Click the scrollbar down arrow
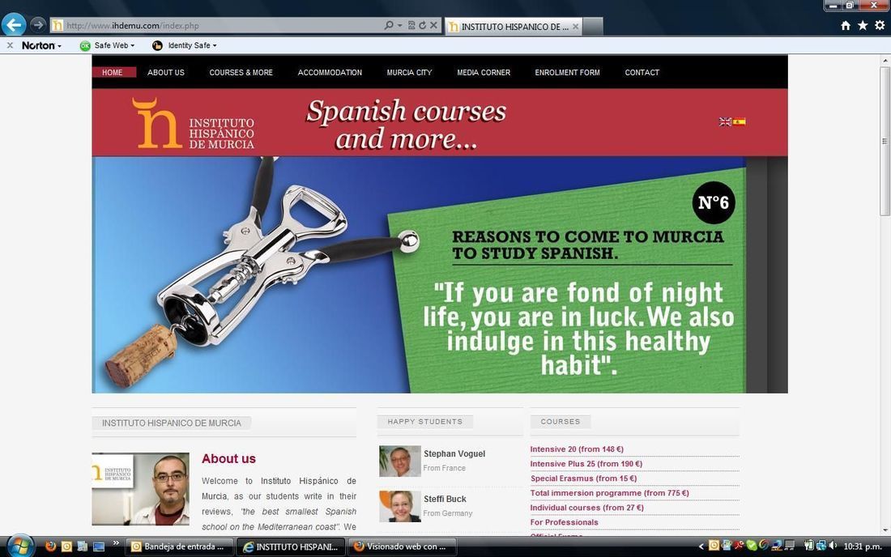Image resolution: width=891 pixels, height=557 pixels. click(x=885, y=530)
